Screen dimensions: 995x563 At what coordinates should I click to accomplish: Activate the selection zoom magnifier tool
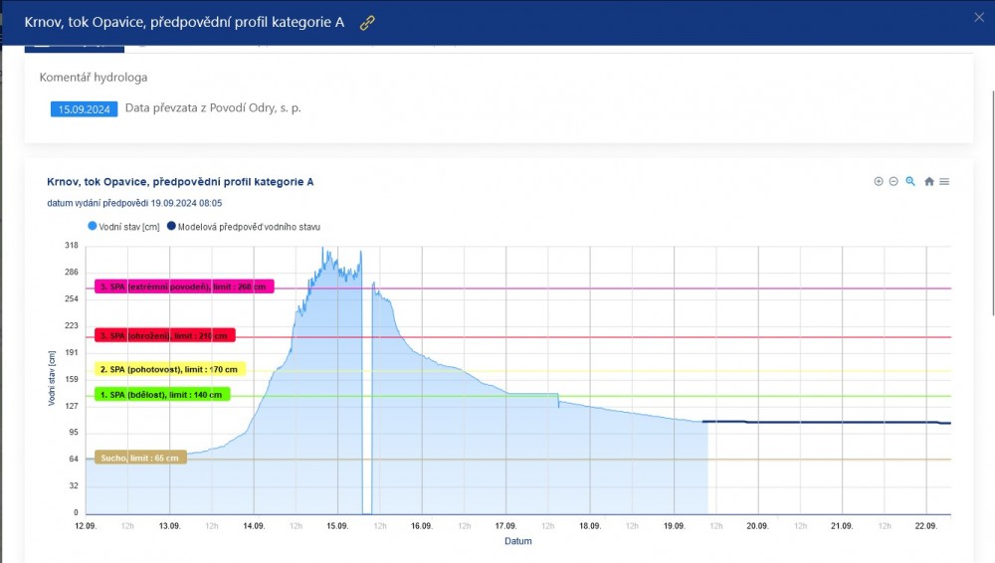click(x=910, y=182)
